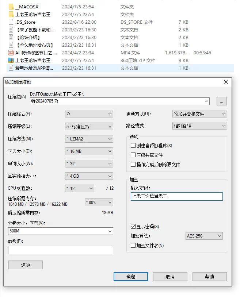244x297 pixels.
Task: Click the .DS_Store file name
Action: [x=25, y=22]
